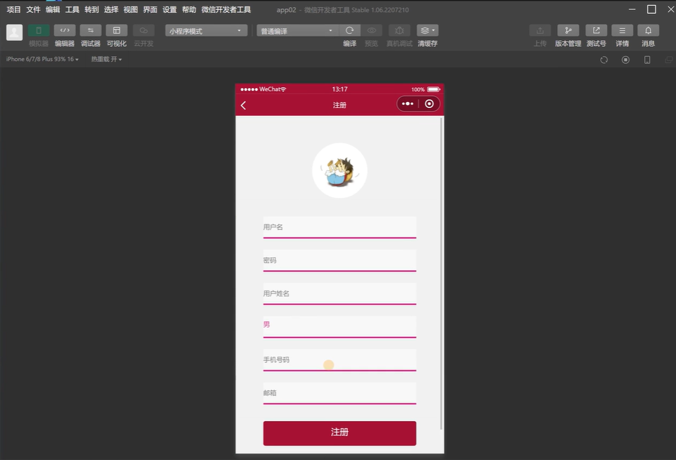The height and width of the screenshot is (460, 676).
Task: Open the 设置 menu
Action: pyautogui.click(x=170, y=9)
